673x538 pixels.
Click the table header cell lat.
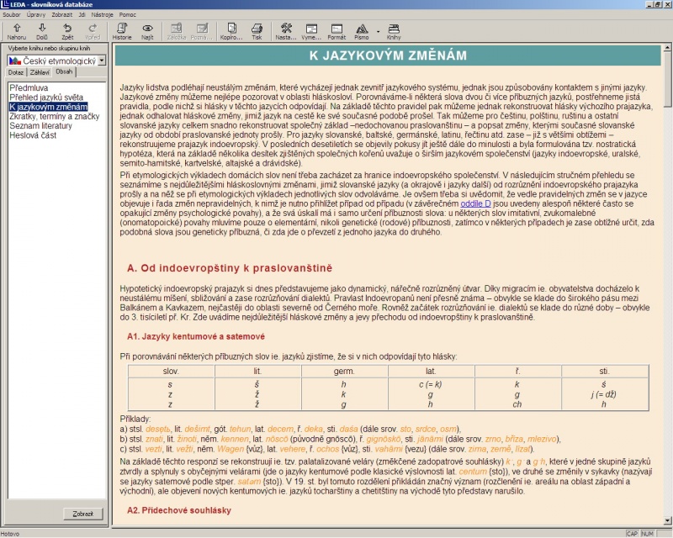[431, 371]
